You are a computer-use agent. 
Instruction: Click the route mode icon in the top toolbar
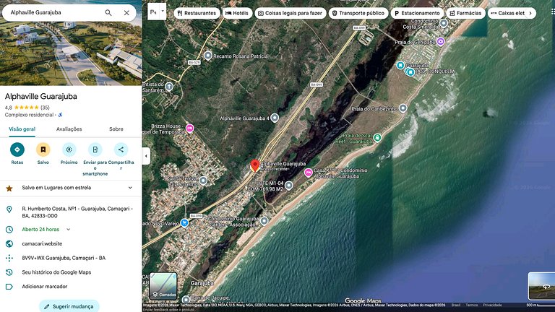[x=153, y=12]
